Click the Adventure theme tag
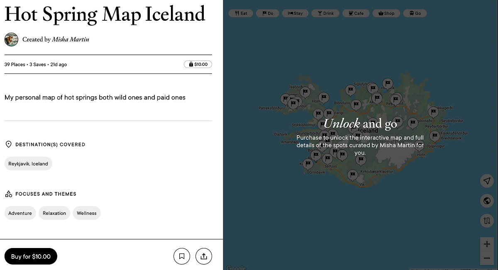 point(20,213)
